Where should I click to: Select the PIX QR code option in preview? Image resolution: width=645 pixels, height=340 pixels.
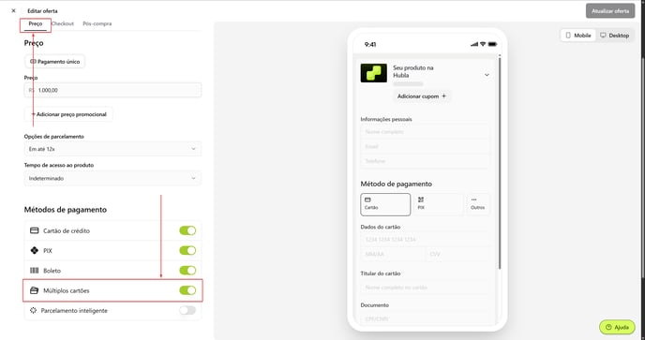click(439, 204)
